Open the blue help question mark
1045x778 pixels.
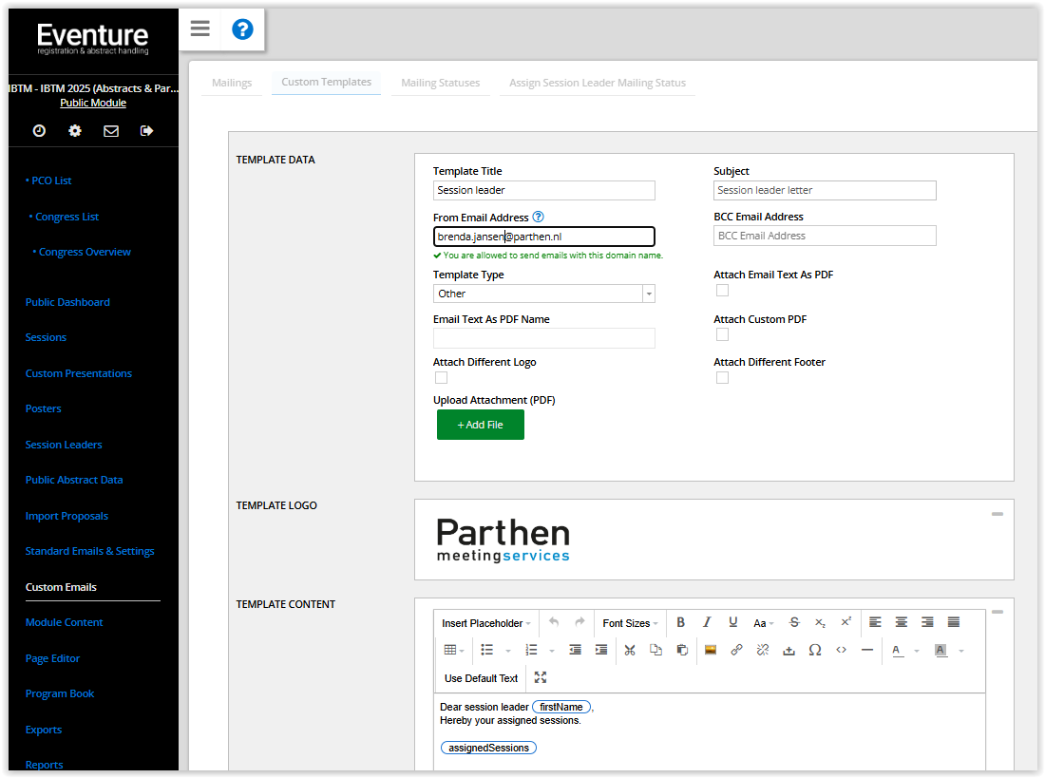point(242,29)
